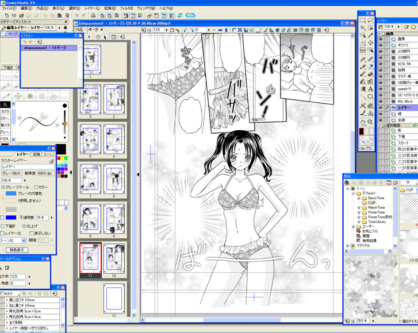
Task: Click the trash delete icon in the main toolbar
Action: coord(67,16)
